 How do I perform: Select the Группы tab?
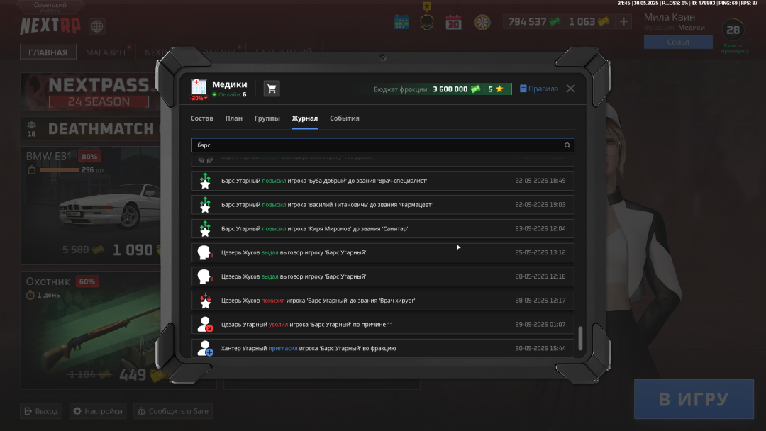point(267,118)
